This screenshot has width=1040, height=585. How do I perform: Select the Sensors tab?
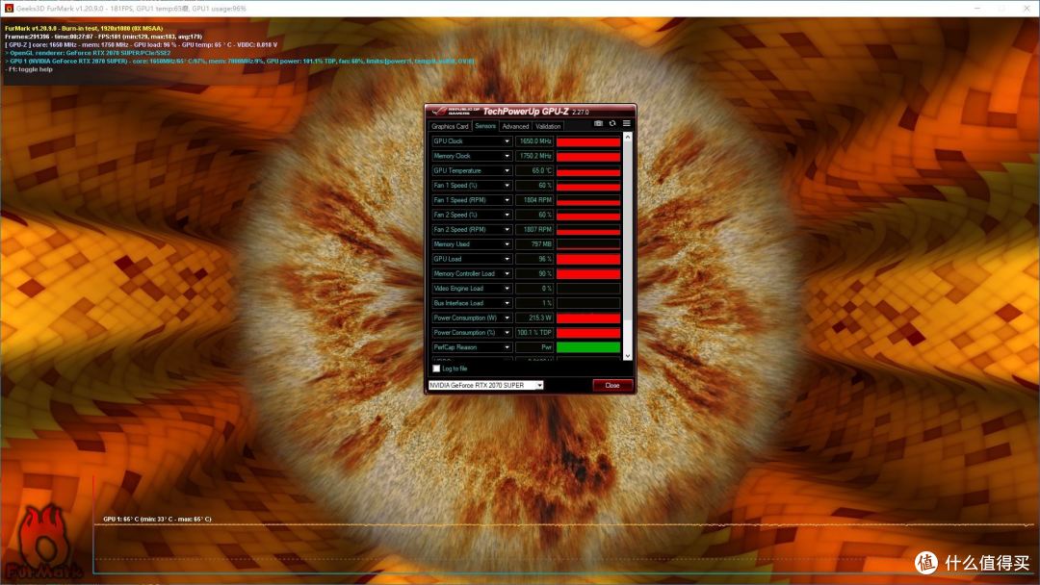484,126
